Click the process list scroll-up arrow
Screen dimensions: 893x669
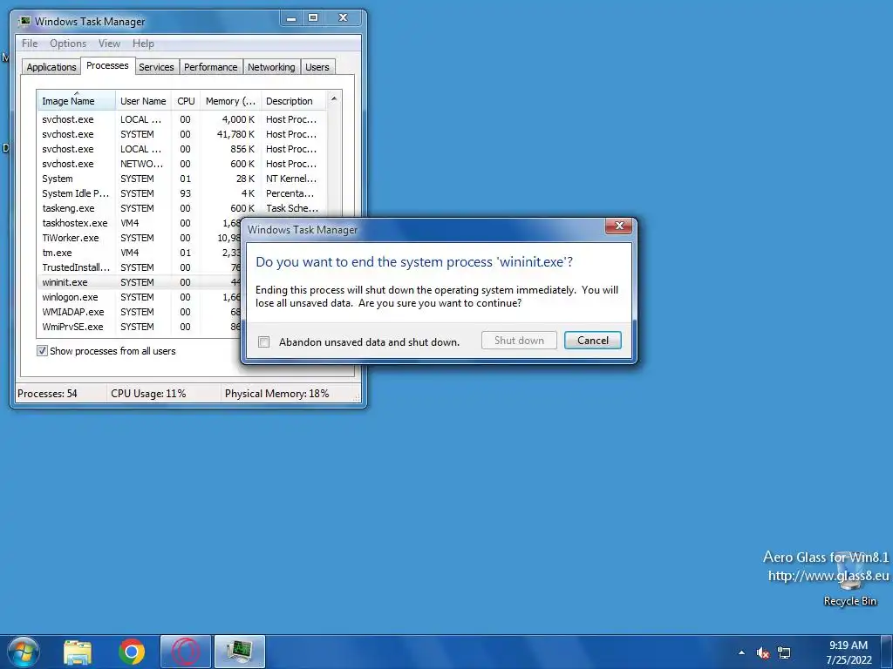click(x=334, y=99)
